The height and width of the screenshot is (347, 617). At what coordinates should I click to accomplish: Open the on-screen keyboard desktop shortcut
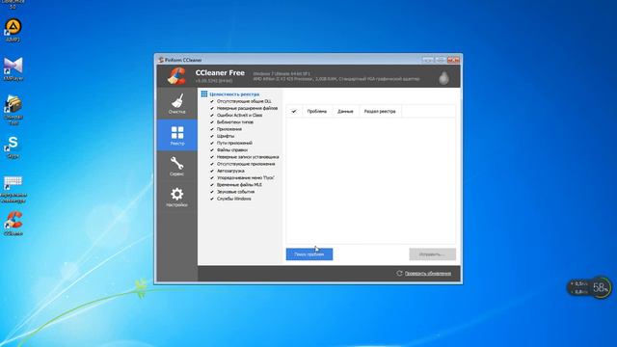[13, 189]
